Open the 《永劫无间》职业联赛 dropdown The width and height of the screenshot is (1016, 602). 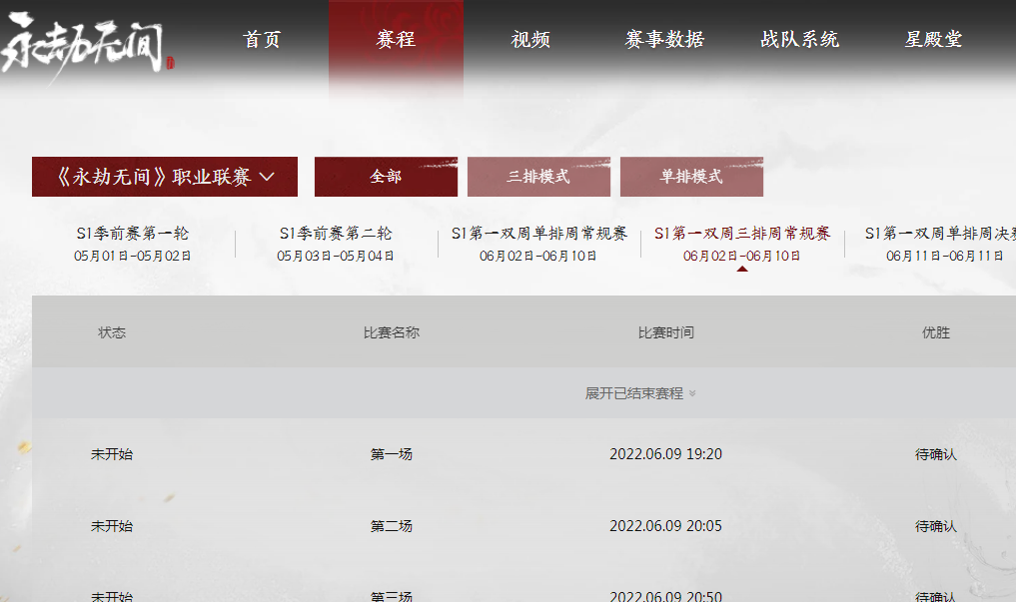165,177
